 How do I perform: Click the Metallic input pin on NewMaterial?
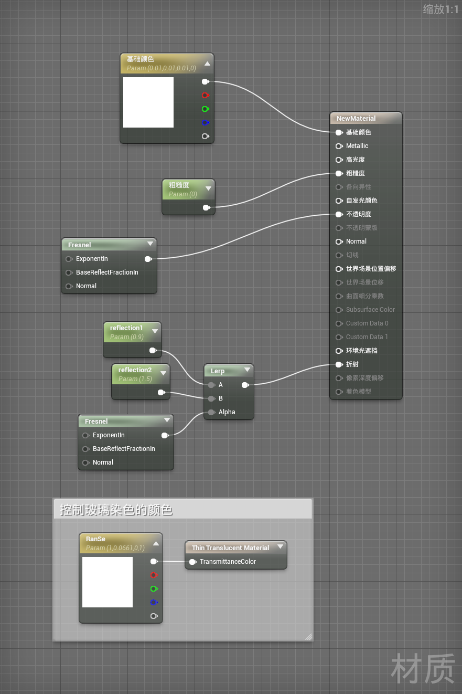tap(339, 146)
